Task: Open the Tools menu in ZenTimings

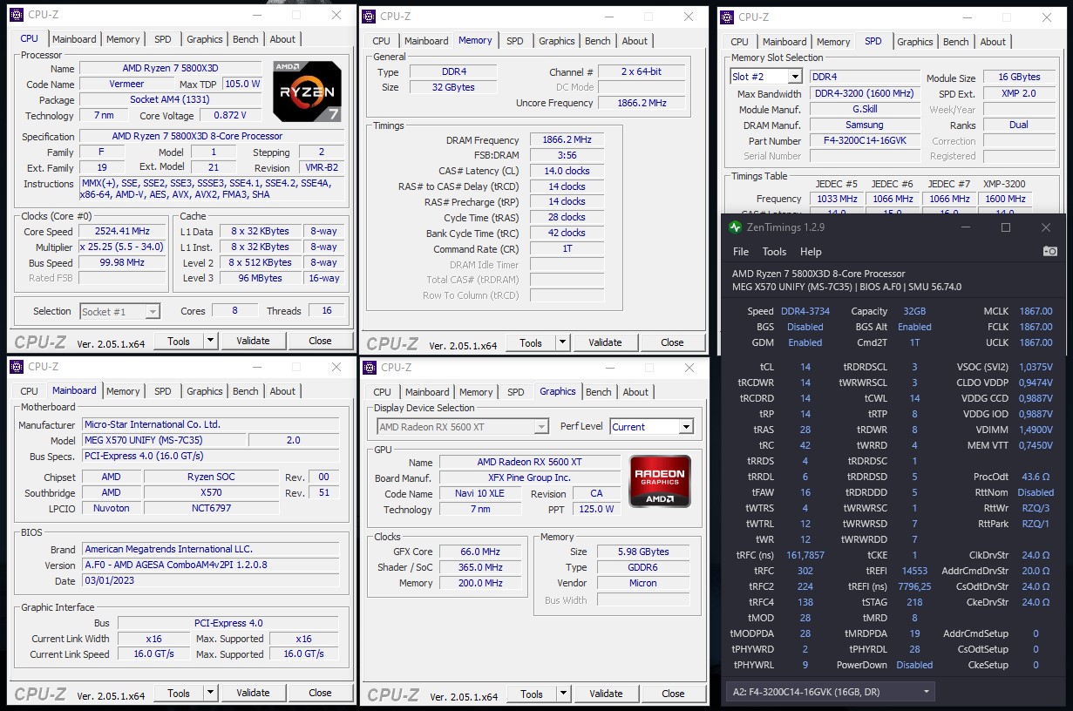Action: click(774, 251)
